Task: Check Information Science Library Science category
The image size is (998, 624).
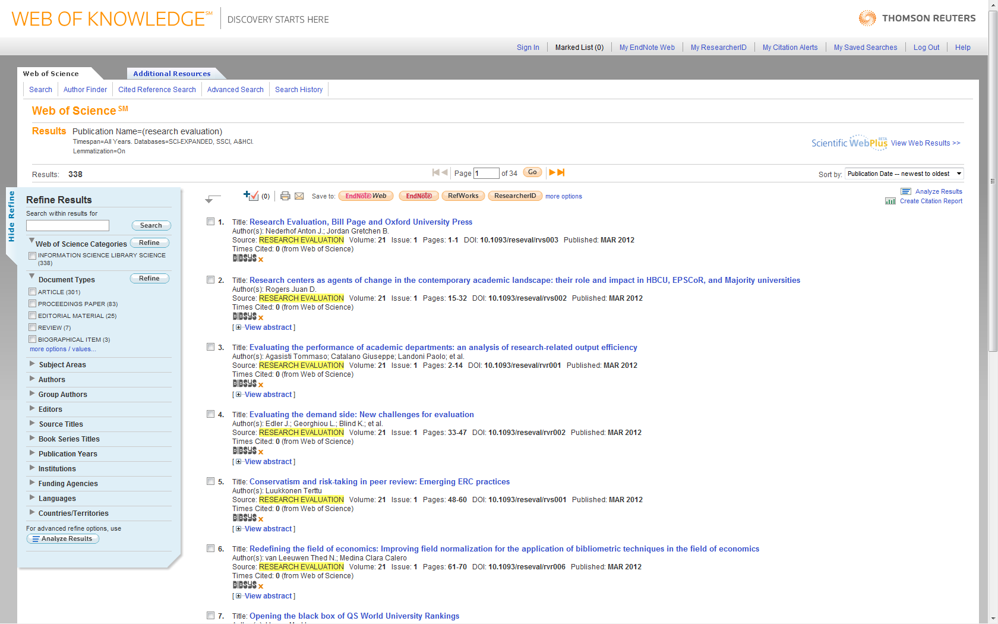Action: (x=33, y=256)
